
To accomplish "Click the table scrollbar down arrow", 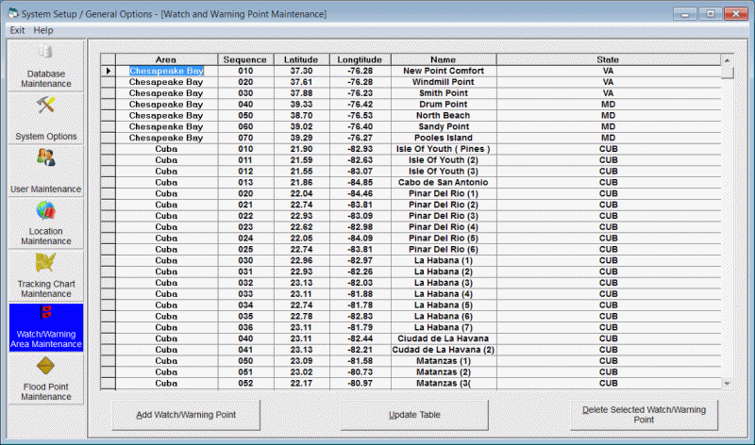I will (727, 384).
